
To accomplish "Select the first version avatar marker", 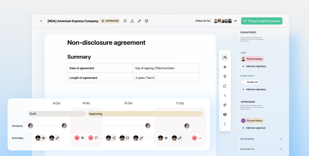I will coord(31,126).
